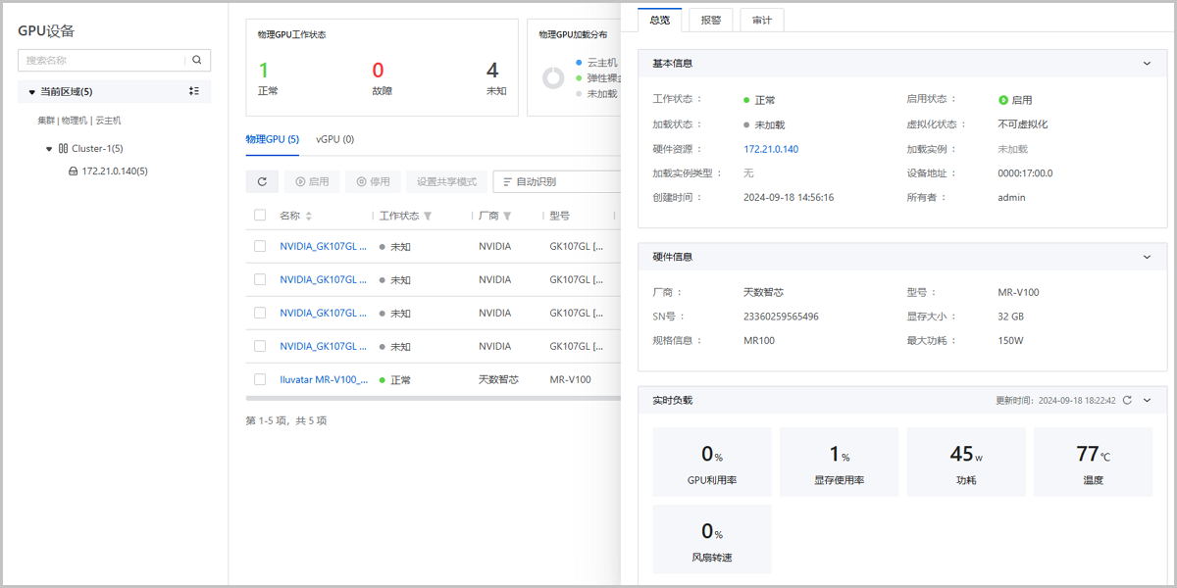Viewport: 1177px width, 588px height.
Task: Toggle the select-all checkbox in table header
Action: [260, 216]
